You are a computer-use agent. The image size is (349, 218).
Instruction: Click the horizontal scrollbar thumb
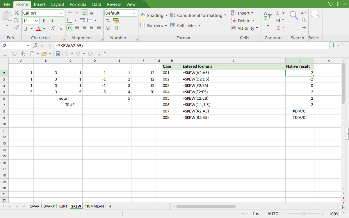[x=206, y=206]
